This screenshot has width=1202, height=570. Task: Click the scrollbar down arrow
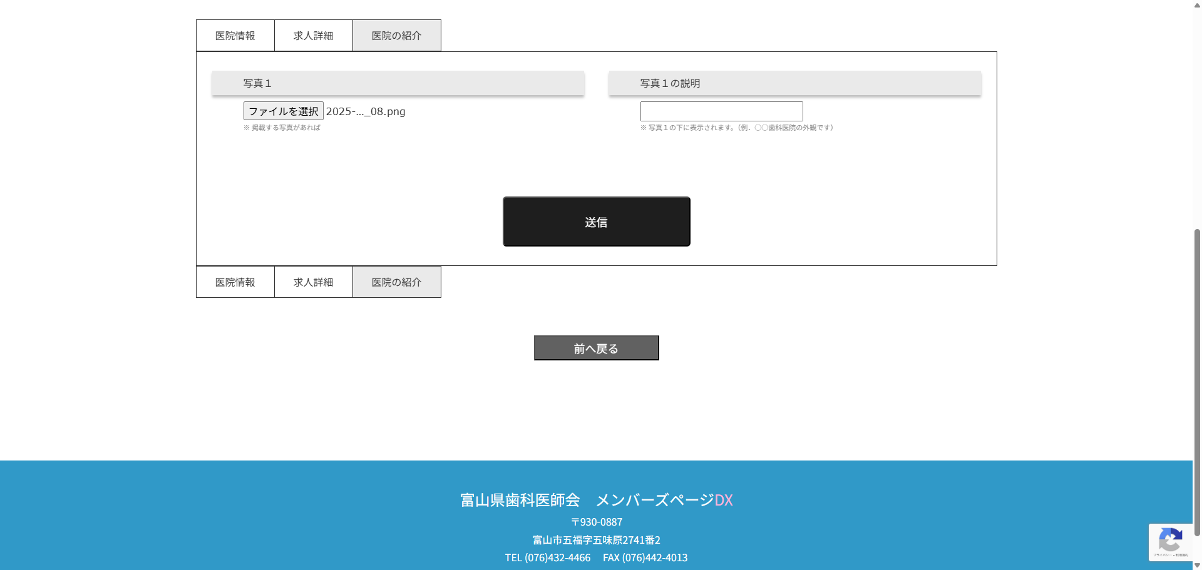1197,565
